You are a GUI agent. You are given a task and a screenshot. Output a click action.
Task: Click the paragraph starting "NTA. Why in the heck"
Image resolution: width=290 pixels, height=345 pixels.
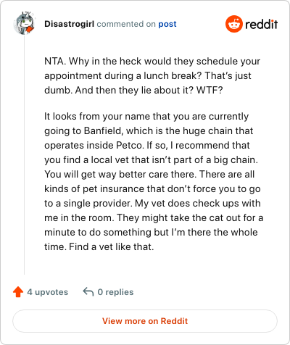point(152,75)
